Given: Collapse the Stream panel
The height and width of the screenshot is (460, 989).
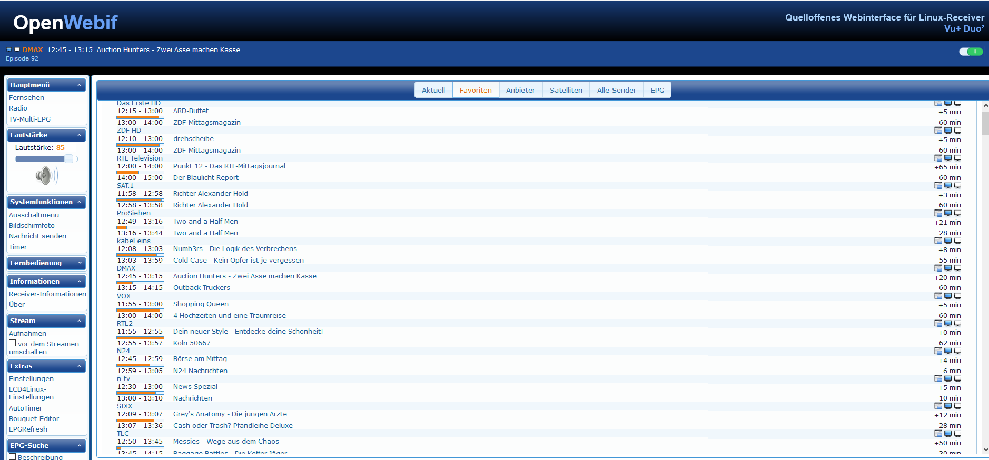Looking at the screenshot, I should pyautogui.click(x=80, y=321).
